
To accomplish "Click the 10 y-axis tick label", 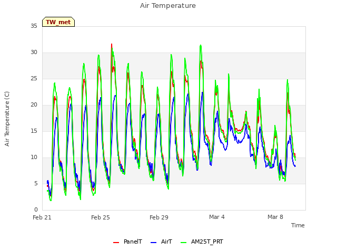I will click(x=34, y=157).
